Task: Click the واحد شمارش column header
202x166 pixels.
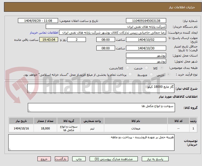Action: coord(92,121)
